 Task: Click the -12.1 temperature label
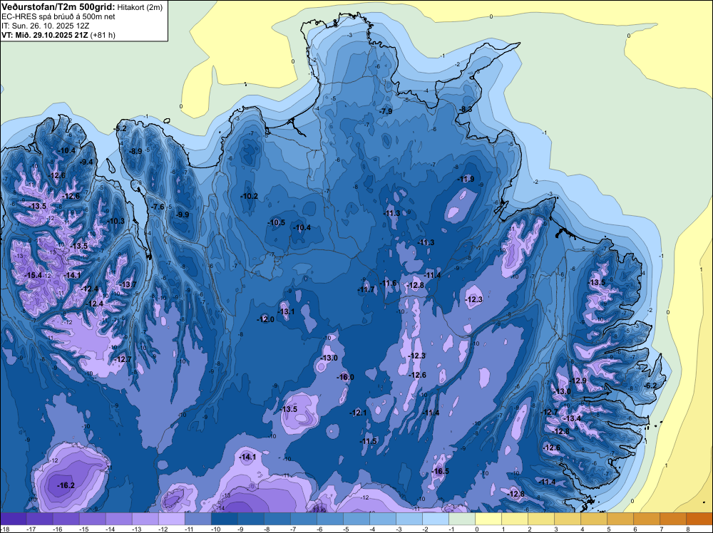359,413
